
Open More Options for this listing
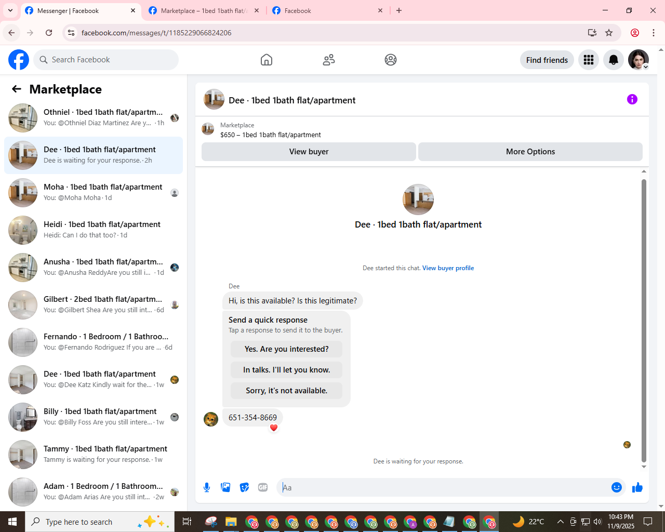530,152
